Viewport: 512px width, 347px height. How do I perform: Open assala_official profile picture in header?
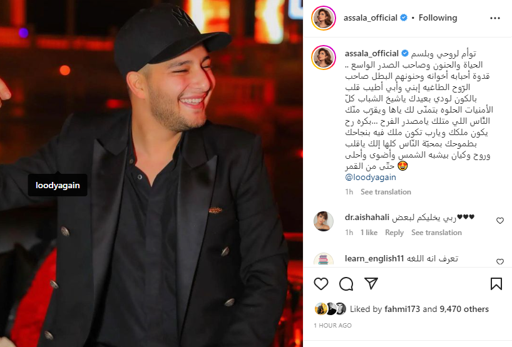click(323, 18)
